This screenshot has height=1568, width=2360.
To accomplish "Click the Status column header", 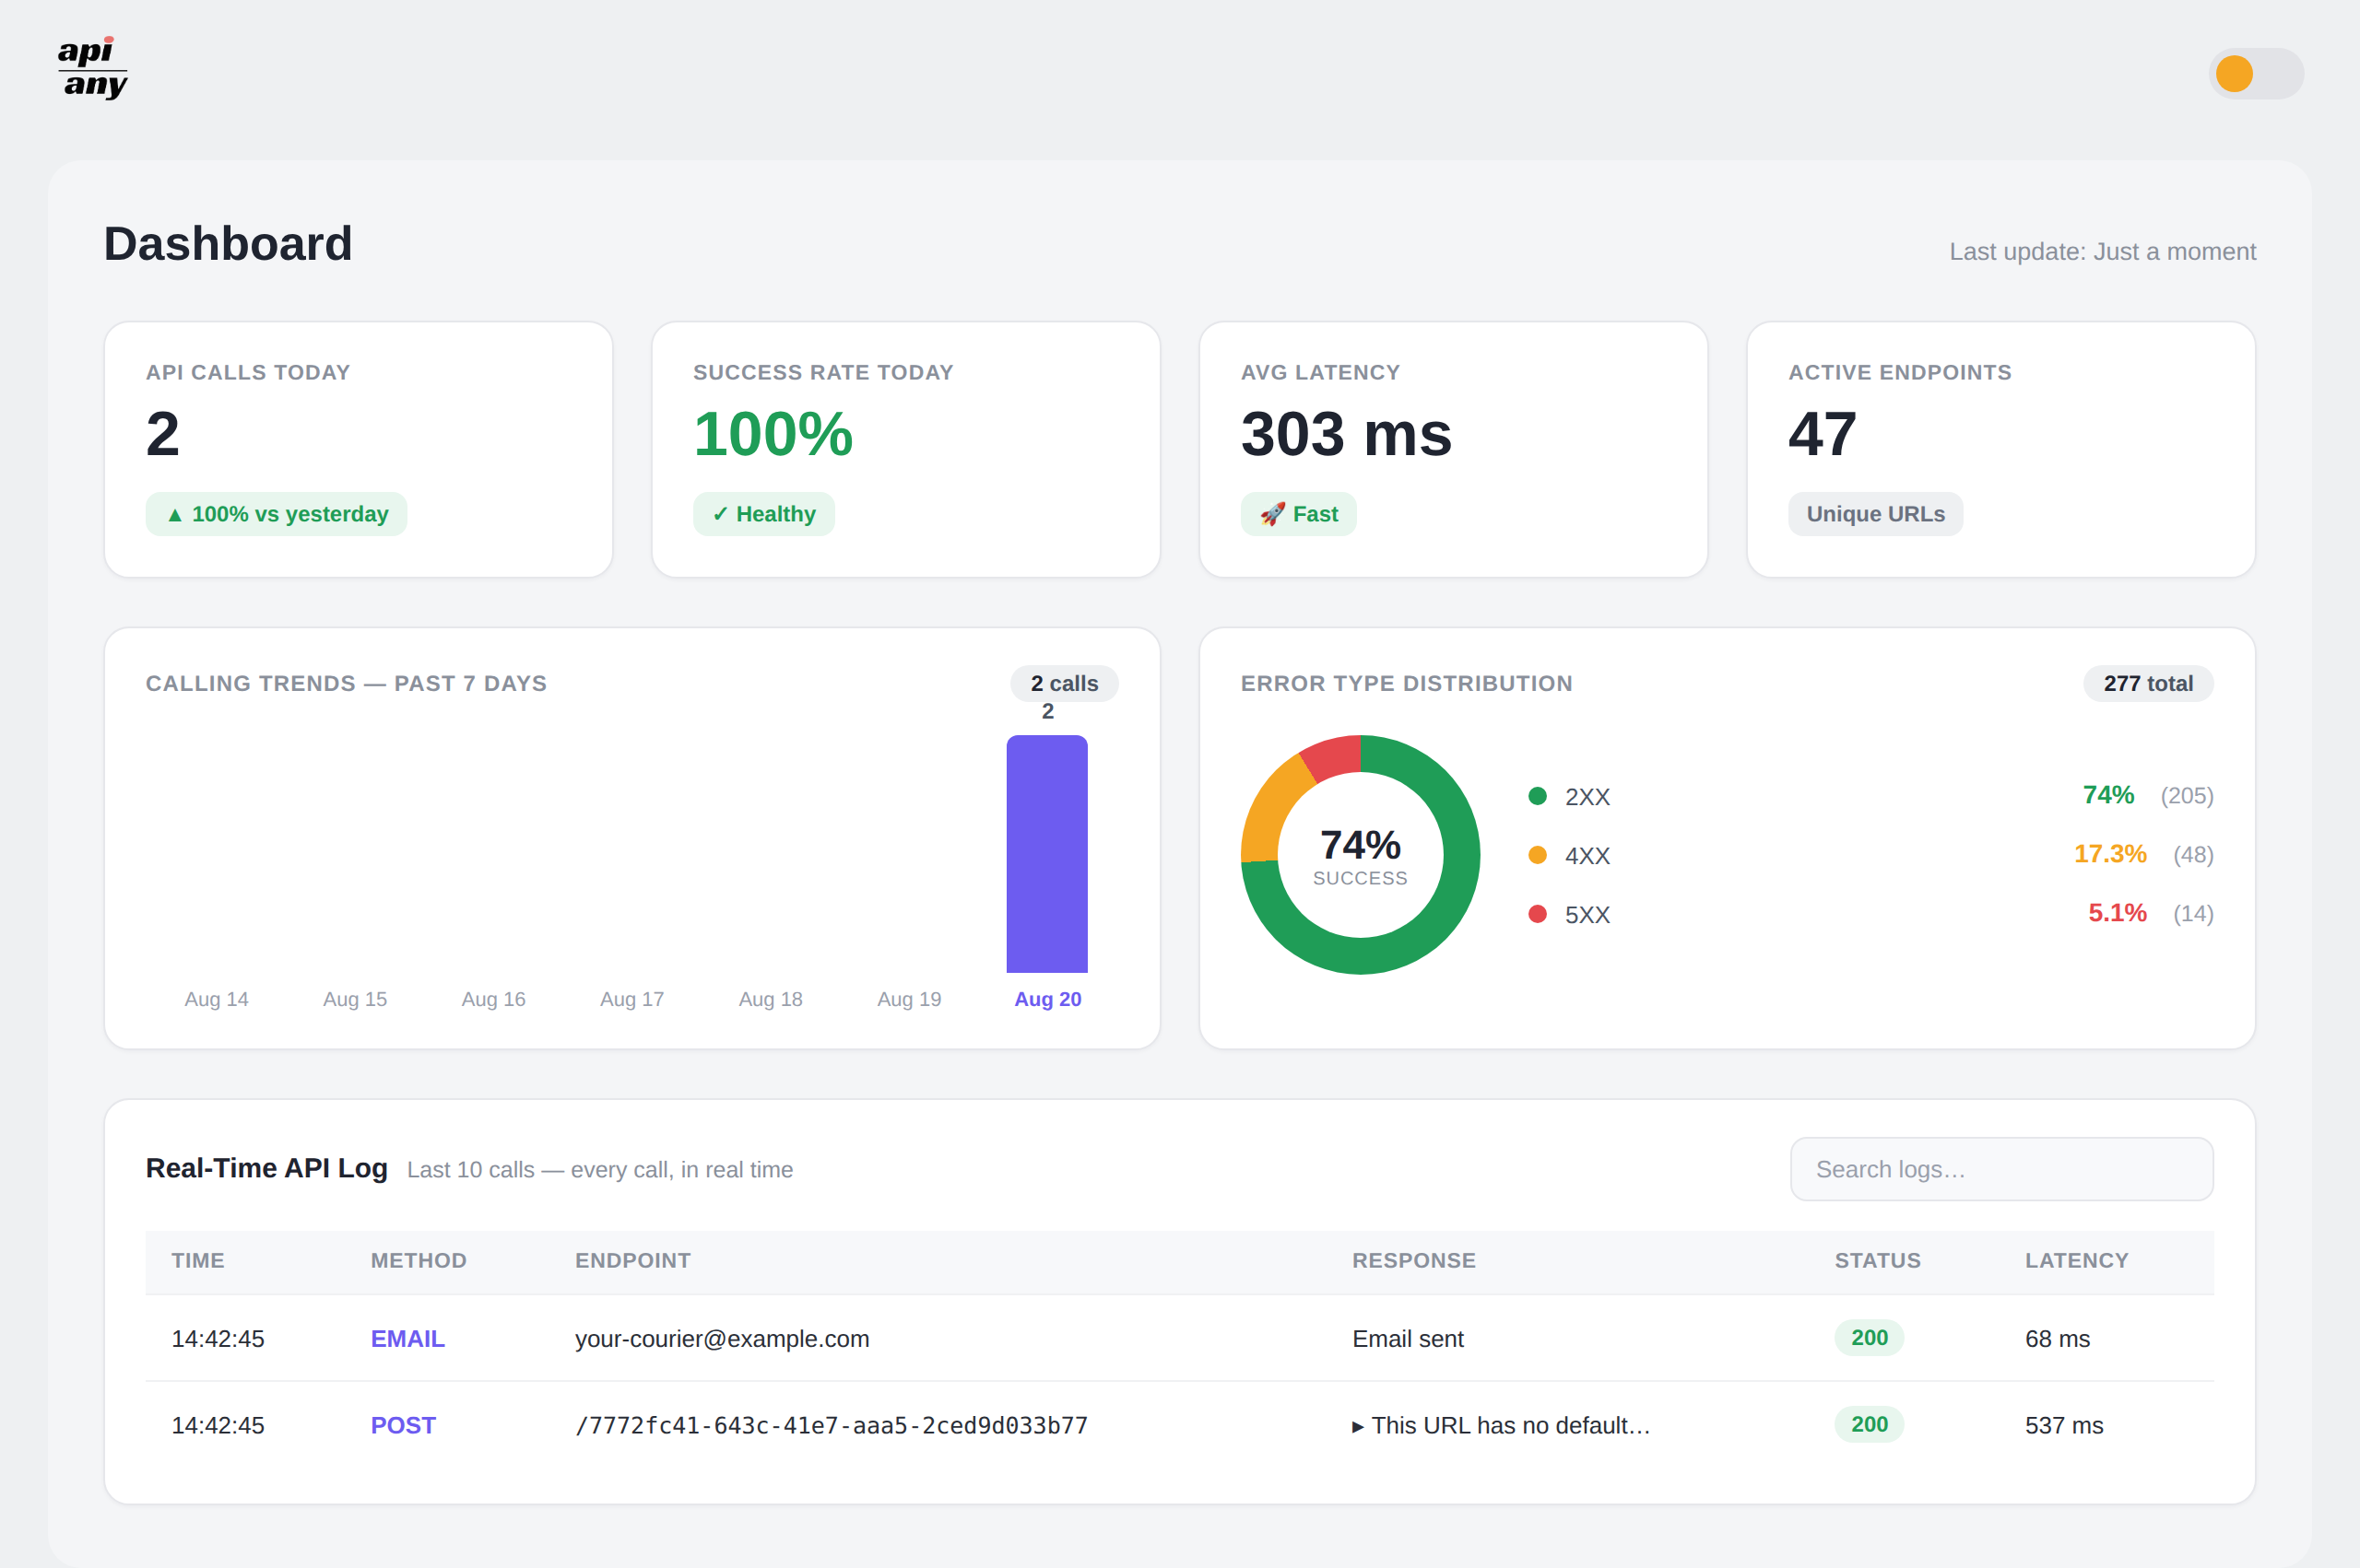I will [1877, 1261].
